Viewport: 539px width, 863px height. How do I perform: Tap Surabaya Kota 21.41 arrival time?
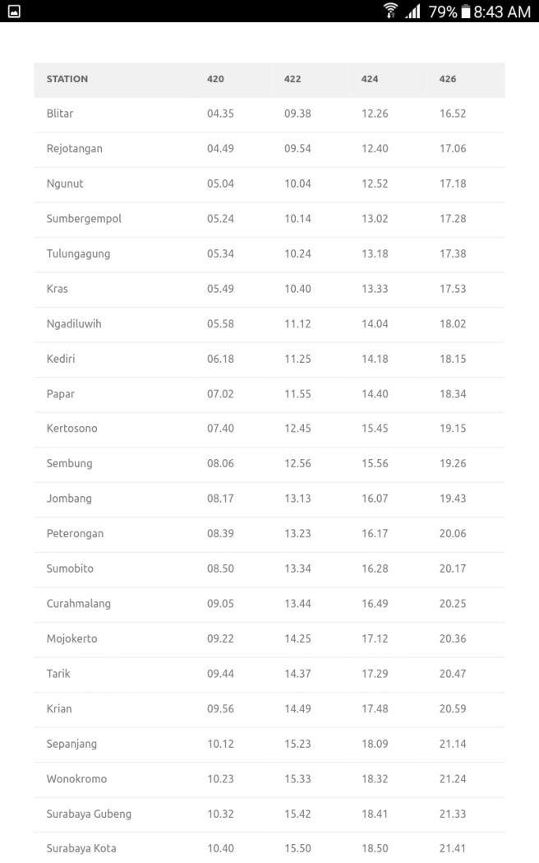pos(453,848)
